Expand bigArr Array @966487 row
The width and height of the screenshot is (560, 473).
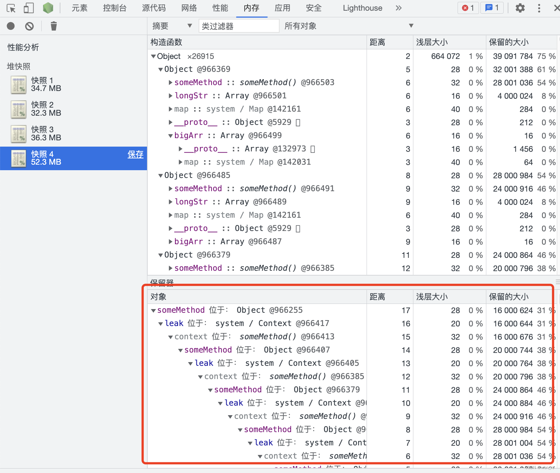170,242
